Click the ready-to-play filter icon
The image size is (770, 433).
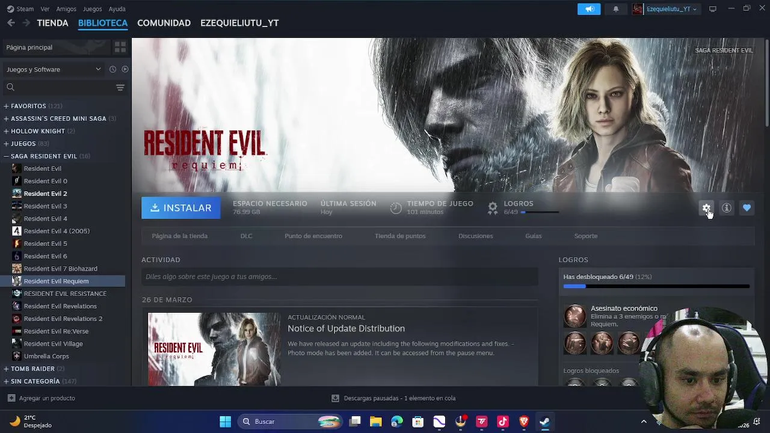click(x=125, y=69)
